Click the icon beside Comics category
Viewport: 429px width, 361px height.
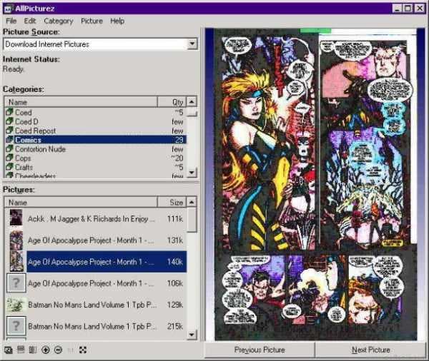point(9,140)
